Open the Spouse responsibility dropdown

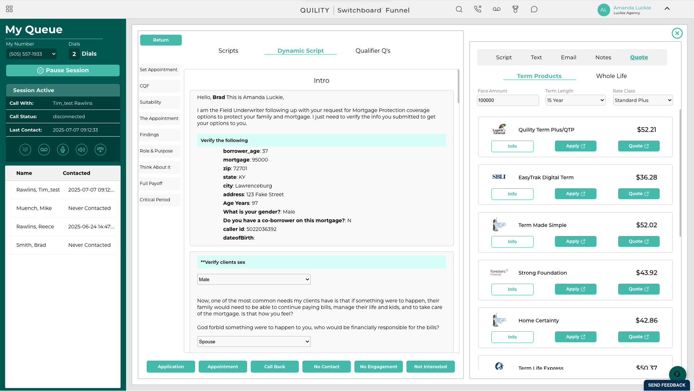[x=254, y=341]
